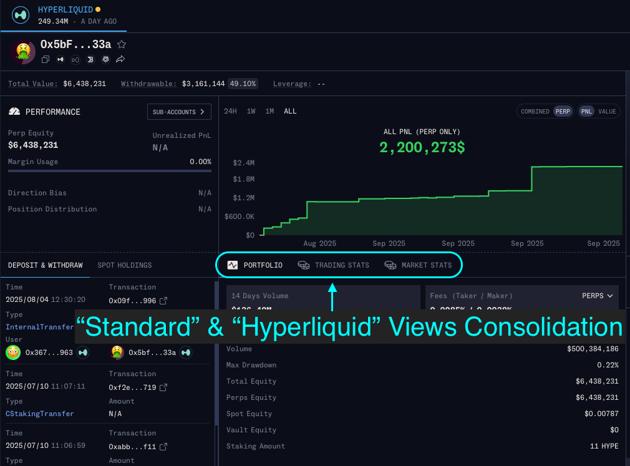Image resolution: width=630 pixels, height=466 pixels.
Task: Open the TRADING STATS tab
Action: (x=333, y=265)
